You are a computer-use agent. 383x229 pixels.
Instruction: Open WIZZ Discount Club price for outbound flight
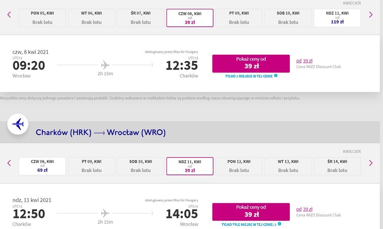304,61
